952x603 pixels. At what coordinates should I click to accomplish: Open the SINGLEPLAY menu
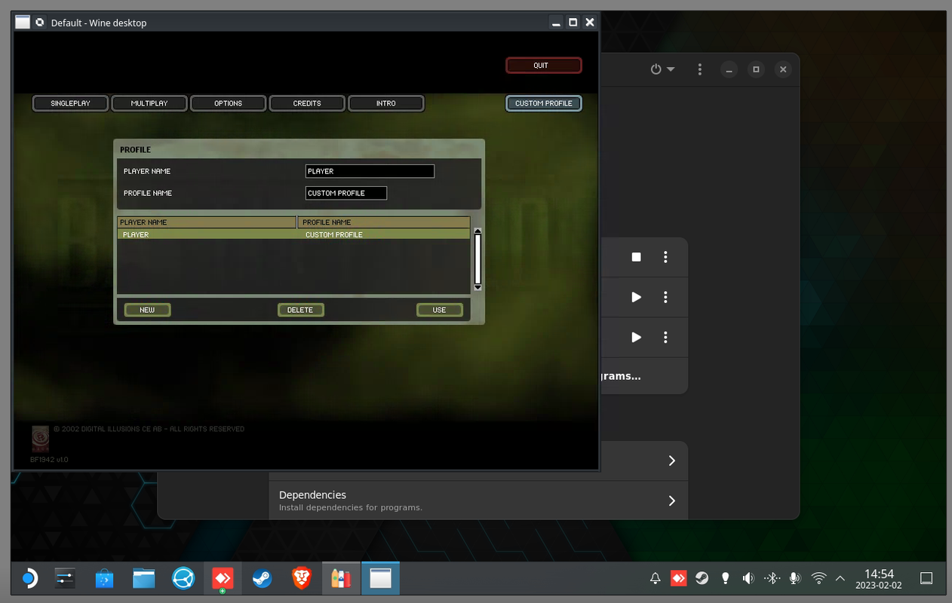[x=70, y=103]
